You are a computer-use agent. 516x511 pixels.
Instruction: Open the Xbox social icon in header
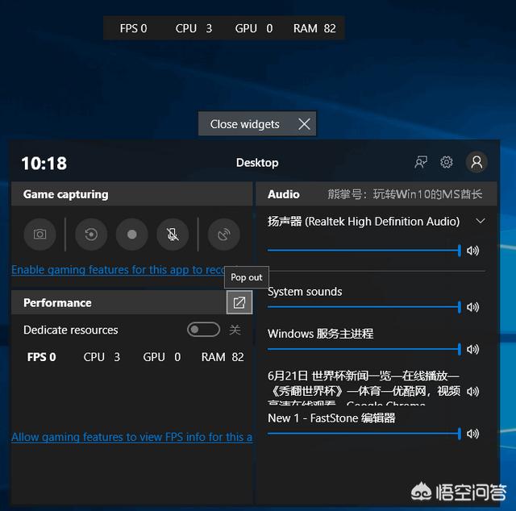(421, 162)
